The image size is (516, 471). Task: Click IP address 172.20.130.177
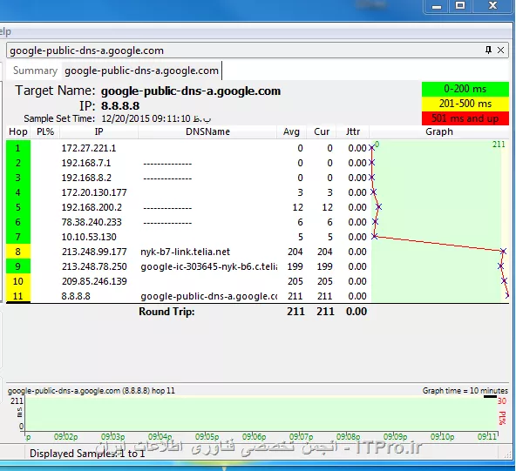[94, 192]
